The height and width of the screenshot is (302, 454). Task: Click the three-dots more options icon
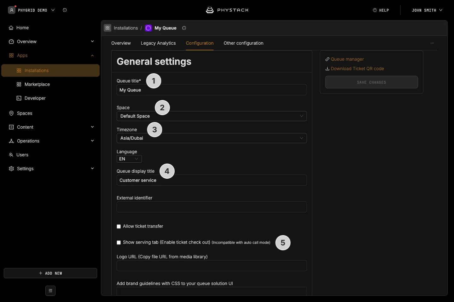pyautogui.click(x=432, y=43)
